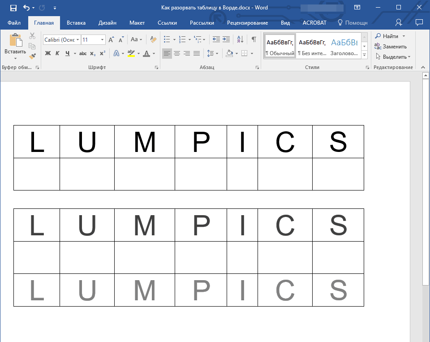The image size is (430, 342).
Task: Click the Increase Indent icon
Action: point(226,39)
